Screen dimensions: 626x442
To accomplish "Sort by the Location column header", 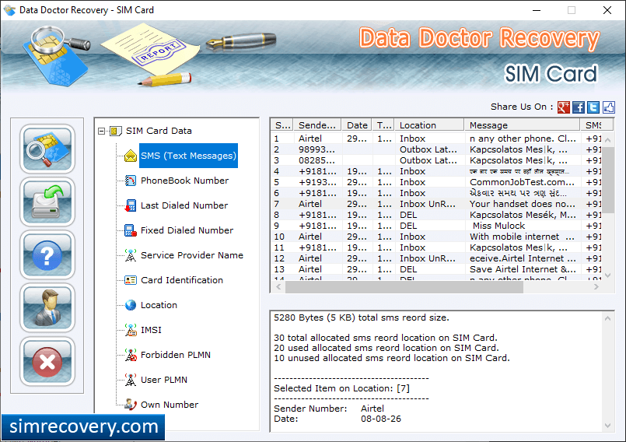I will click(x=429, y=125).
